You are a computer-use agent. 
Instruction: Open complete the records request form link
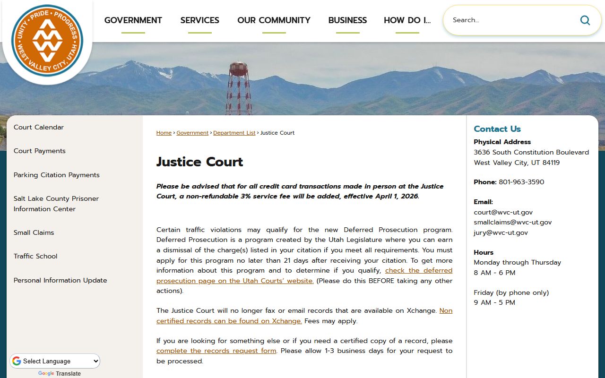tap(216, 351)
